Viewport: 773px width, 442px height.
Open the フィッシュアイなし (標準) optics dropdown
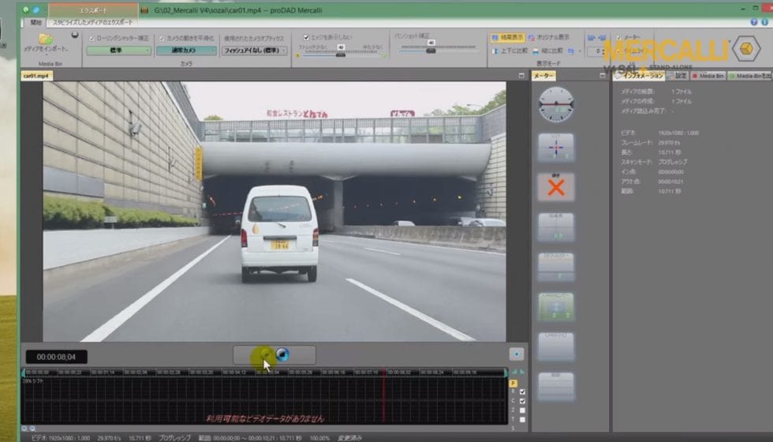[x=254, y=51]
